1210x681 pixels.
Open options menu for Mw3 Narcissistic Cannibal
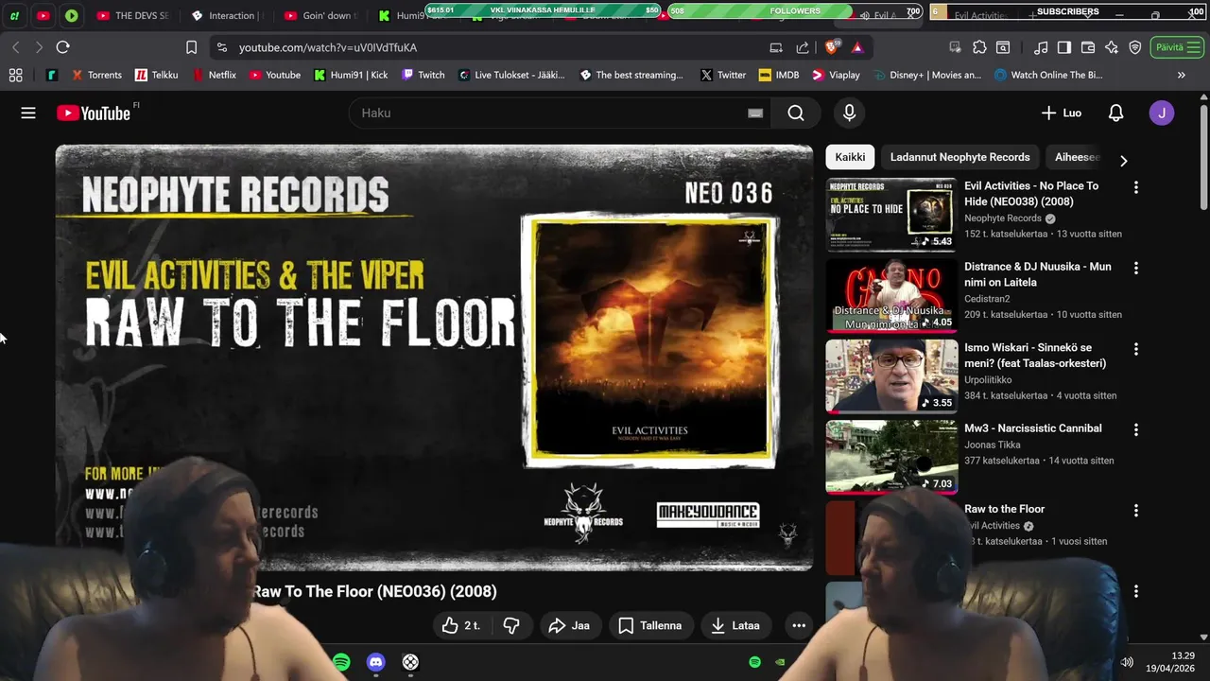click(1135, 429)
